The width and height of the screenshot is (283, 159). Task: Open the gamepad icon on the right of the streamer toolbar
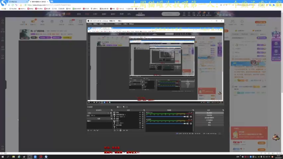tap(232, 22)
